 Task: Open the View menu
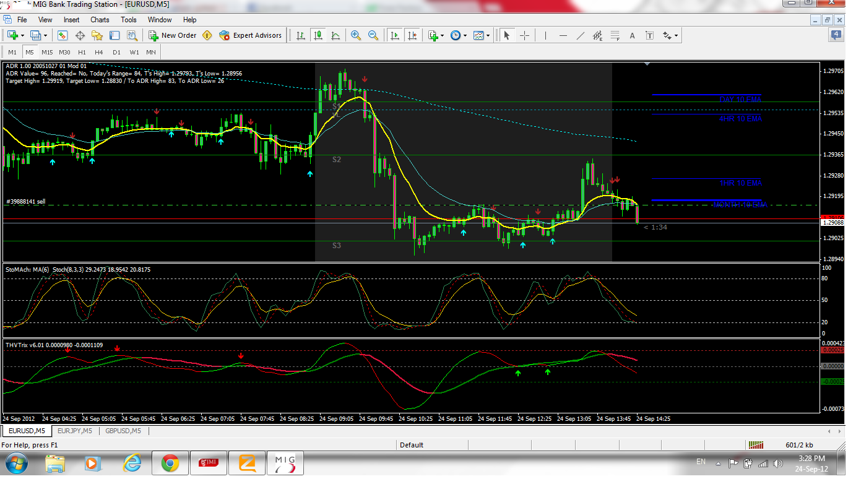pyautogui.click(x=45, y=20)
